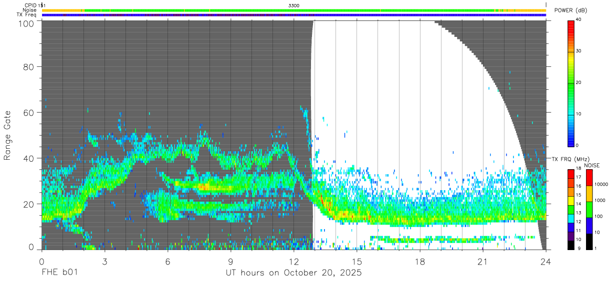Select the 80 tick on Range Gate axis
The height and width of the screenshot is (283, 614).
(x=29, y=67)
